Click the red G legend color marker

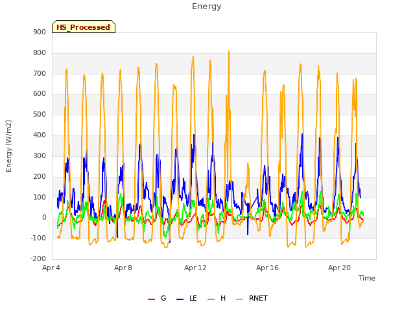tap(151, 299)
